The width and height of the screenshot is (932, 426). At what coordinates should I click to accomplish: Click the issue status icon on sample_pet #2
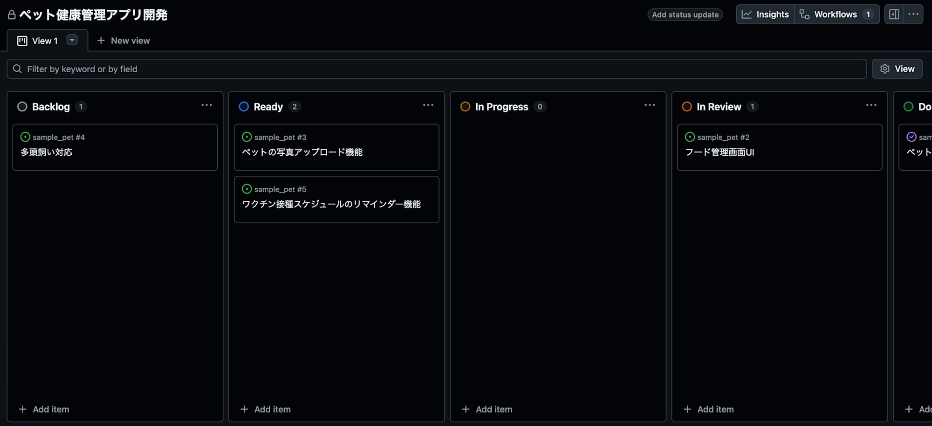690,137
